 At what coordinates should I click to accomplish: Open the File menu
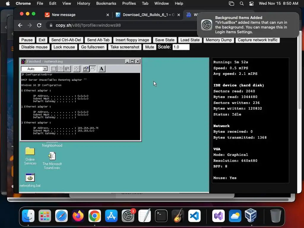(40, 3)
